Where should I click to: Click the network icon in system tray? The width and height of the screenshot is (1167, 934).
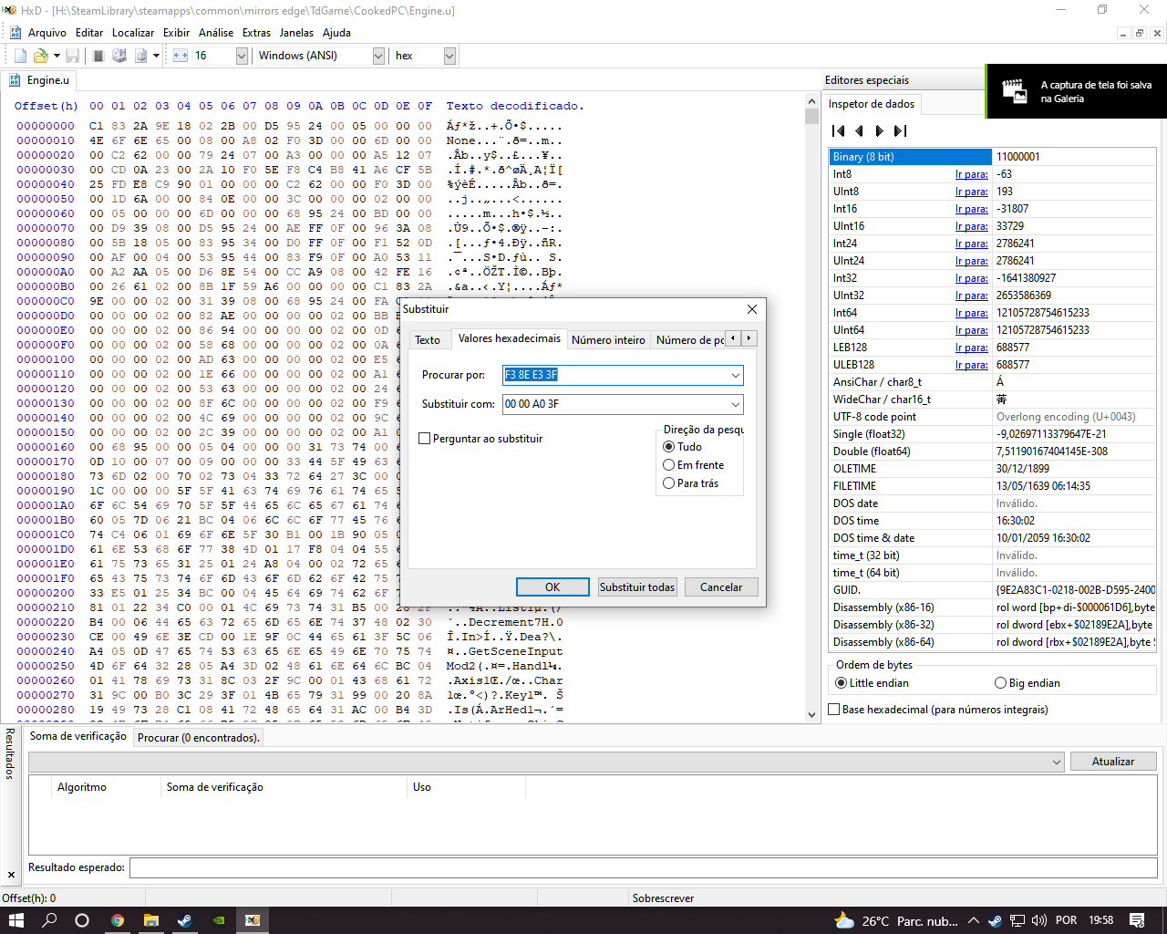tap(1017, 920)
